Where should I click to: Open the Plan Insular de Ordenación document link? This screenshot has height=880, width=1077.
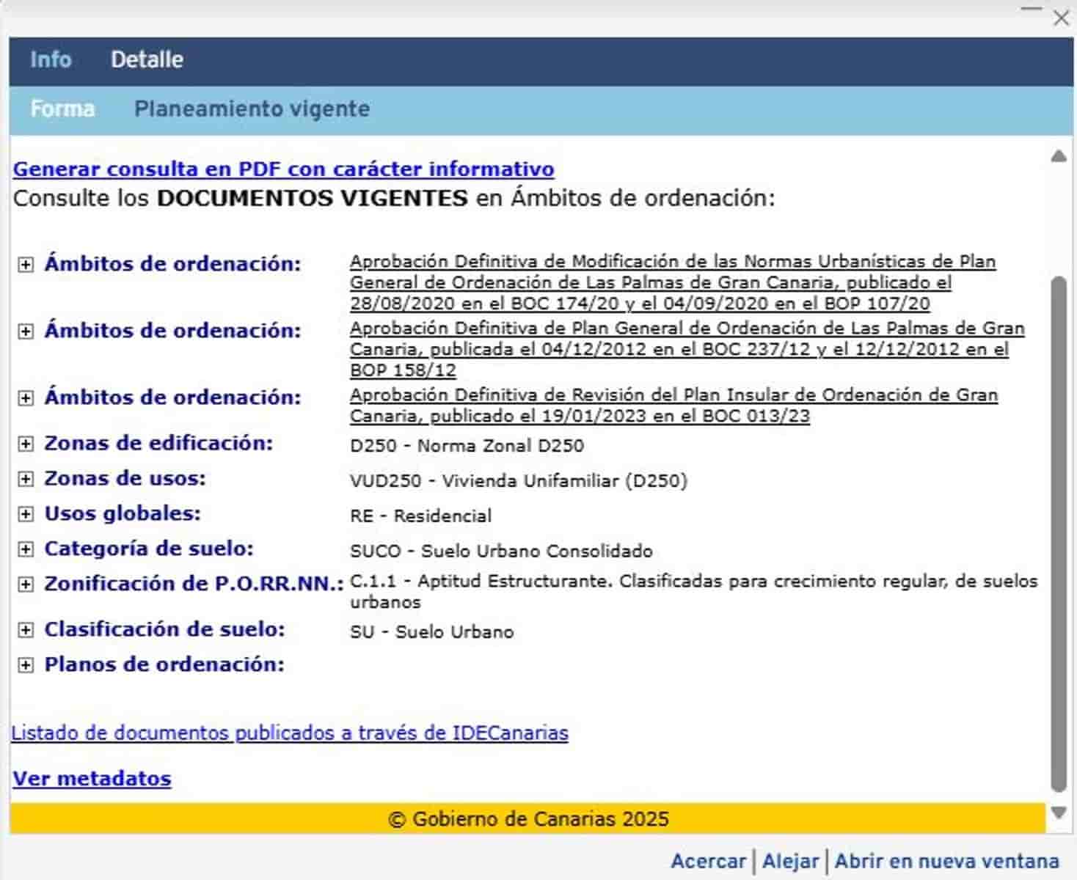pos(673,406)
